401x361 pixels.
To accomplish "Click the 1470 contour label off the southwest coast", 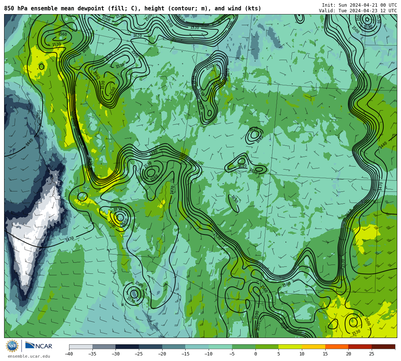I will (x=69, y=239).
